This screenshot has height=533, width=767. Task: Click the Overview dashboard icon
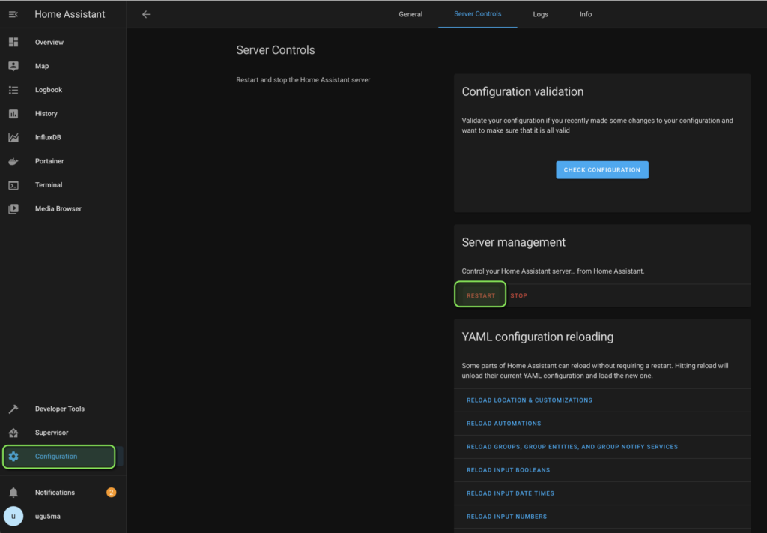(x=13, y=42)
